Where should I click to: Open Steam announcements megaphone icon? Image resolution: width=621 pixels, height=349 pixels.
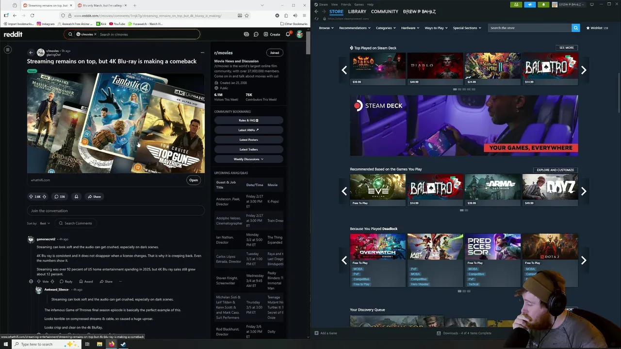tap(530, 4)
